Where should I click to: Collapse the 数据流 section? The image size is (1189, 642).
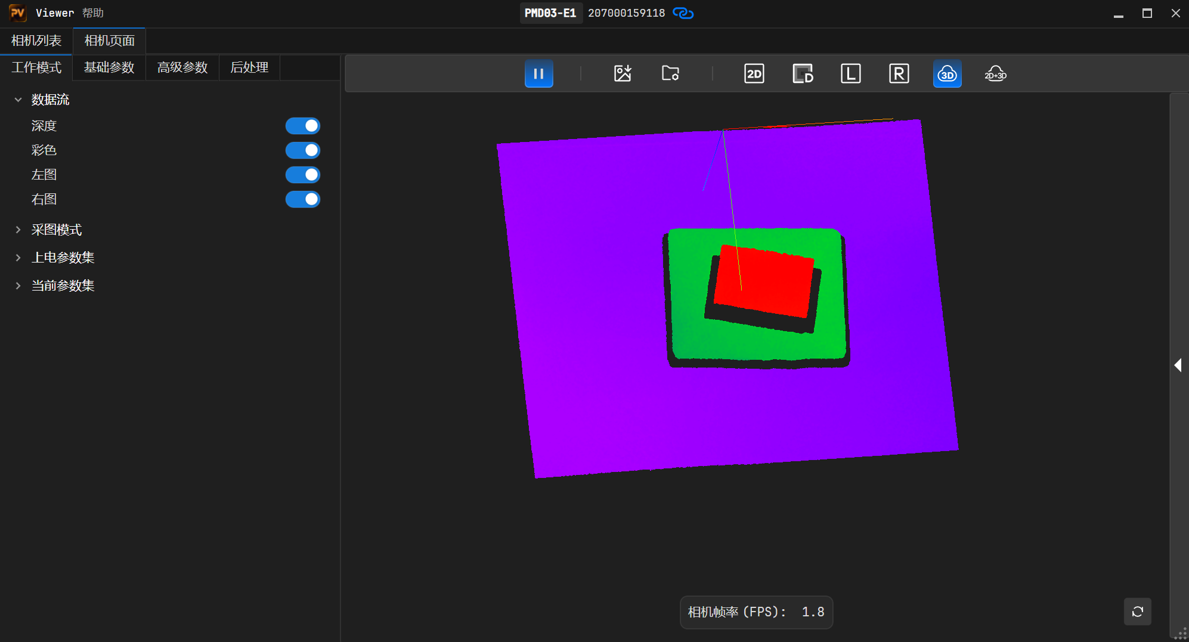coord(18,100)
